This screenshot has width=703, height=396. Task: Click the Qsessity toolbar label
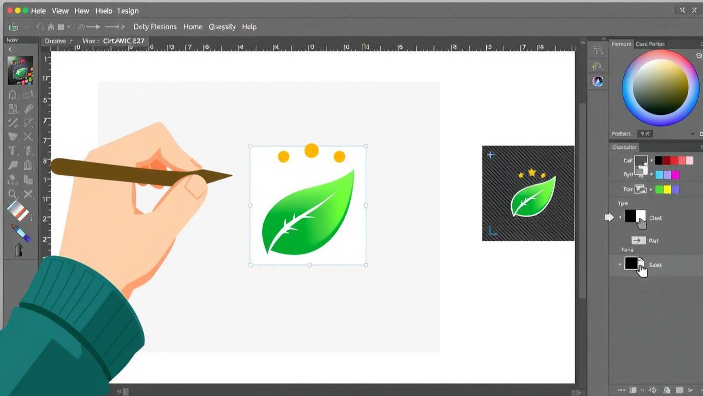click(222, 27)
